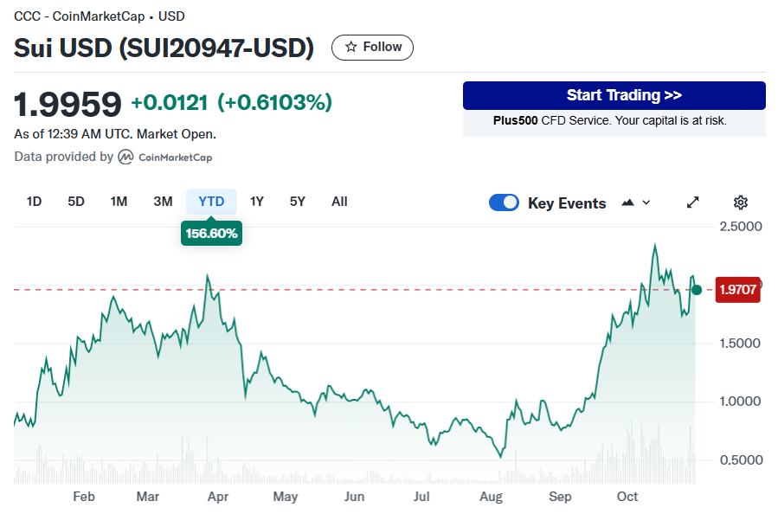Select the 5D time range
The image size is (778, 514).
click(76, 202)
